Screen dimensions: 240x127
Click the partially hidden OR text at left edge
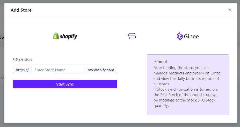coord(2,79)
